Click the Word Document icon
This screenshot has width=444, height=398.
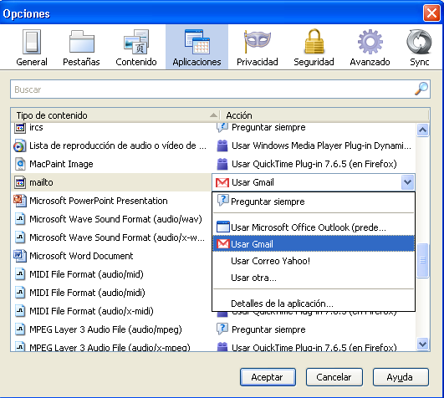tap(20, 256)
